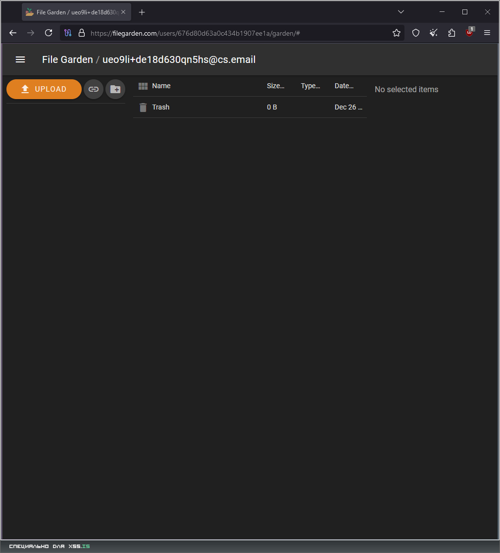Sort files by Name column

pyautogui.click(x=161, y=86)
